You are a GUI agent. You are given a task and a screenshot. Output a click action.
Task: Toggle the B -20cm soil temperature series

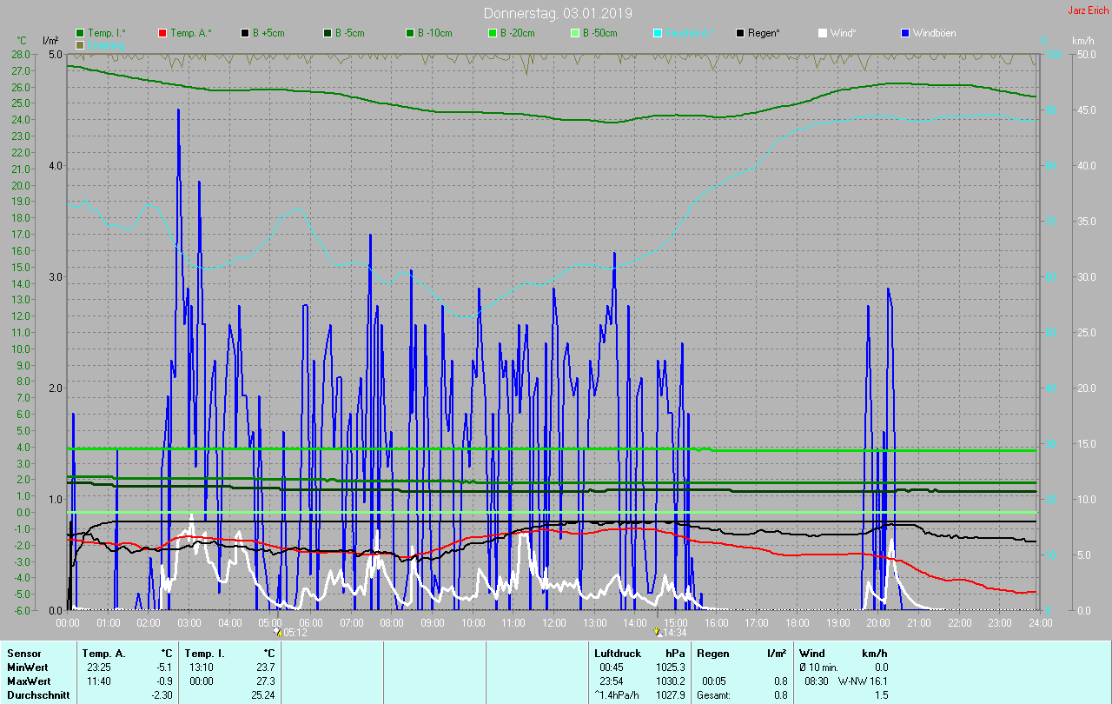coord(493,33)
